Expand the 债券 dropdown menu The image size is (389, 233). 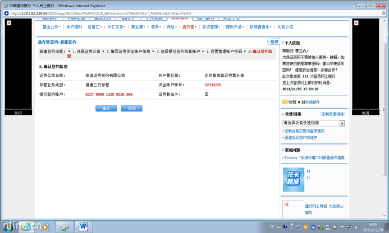pyautogui.click(x=156, y=27)
